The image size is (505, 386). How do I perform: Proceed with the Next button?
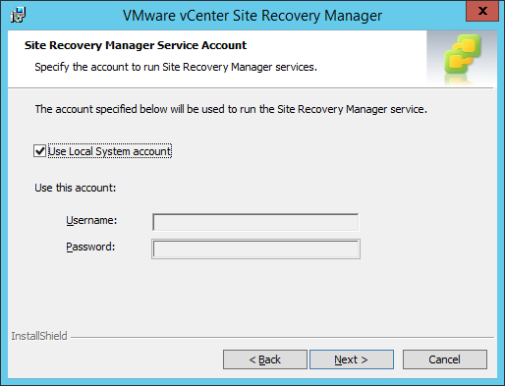(352, 359)
